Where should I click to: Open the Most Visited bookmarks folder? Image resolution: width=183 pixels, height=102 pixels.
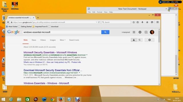click(x=11, y=26)
